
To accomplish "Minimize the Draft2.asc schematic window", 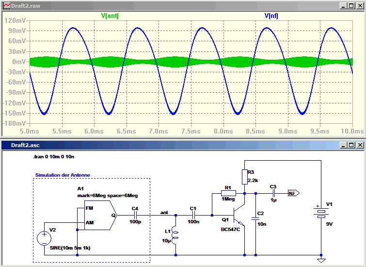I will pyautogui.click(x=343, y=145).
